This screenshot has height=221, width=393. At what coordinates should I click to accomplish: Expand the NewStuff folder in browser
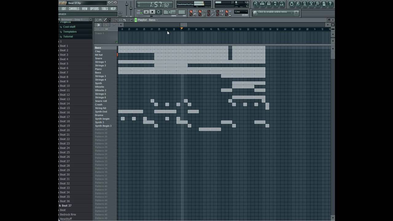(x=66, y=219)
